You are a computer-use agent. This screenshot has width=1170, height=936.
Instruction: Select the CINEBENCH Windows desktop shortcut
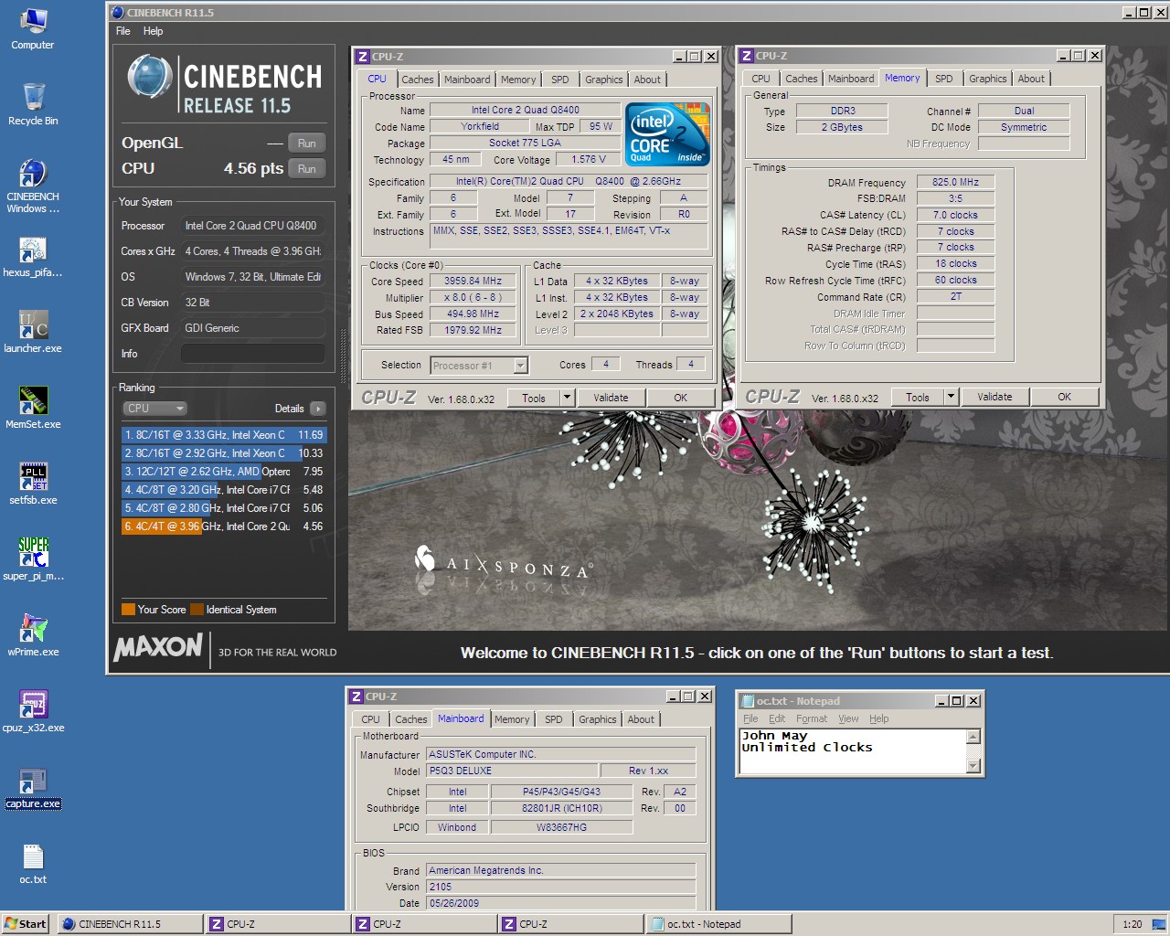pos(33,186)
